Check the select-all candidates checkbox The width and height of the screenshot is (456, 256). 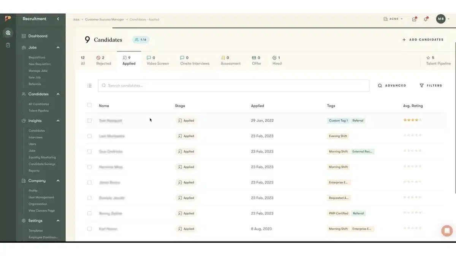[89, 105]
